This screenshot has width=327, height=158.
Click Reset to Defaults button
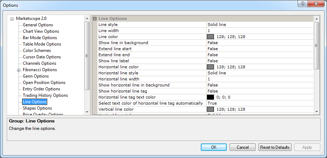coord(275,147)
